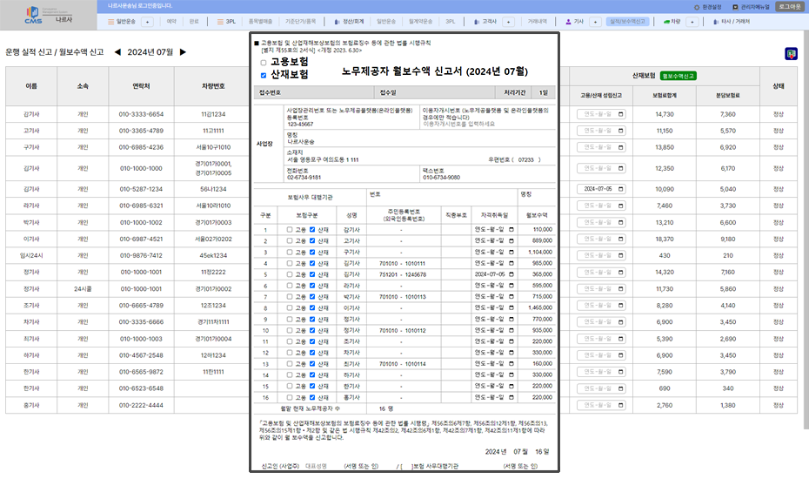Open date field in form row 15 한기사
The image size is (809, 479).
click(494, 386)
